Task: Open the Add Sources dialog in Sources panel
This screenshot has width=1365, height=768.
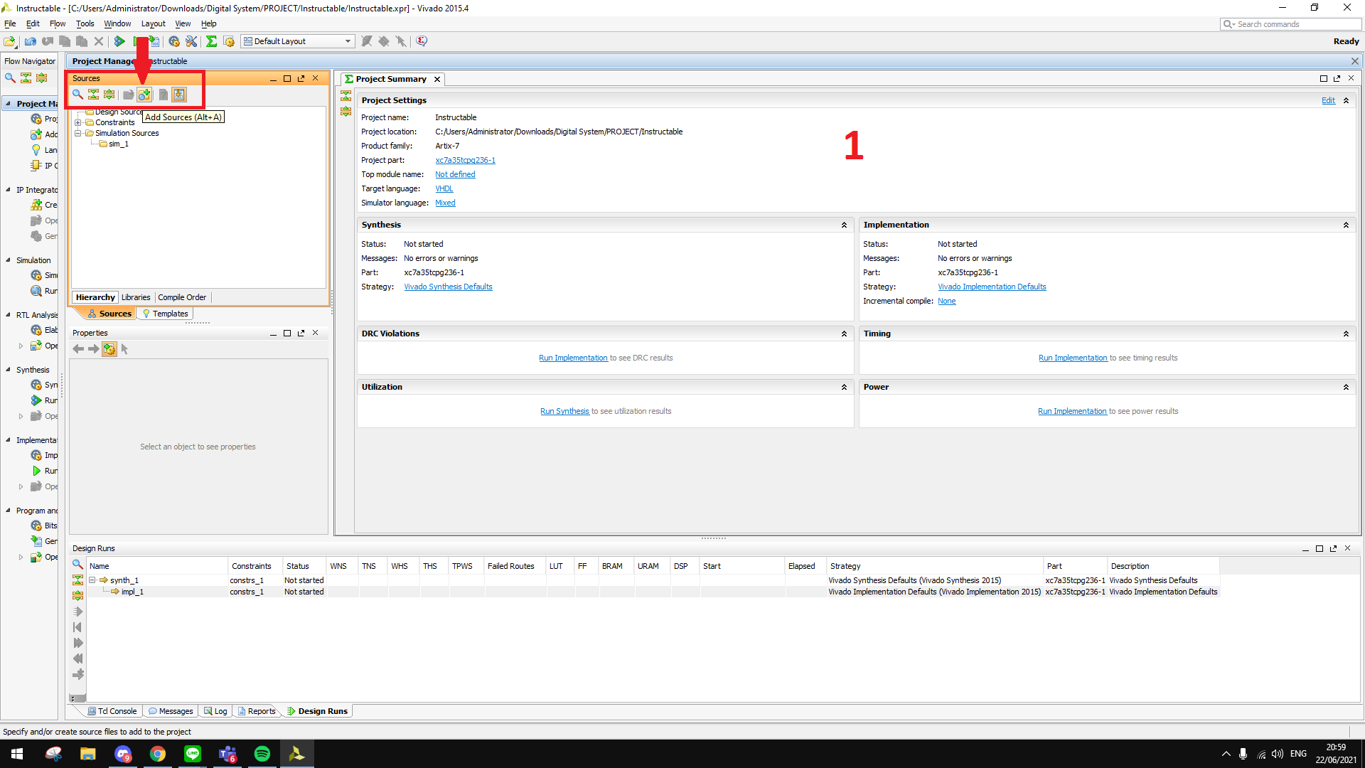Action: [144, 95]
